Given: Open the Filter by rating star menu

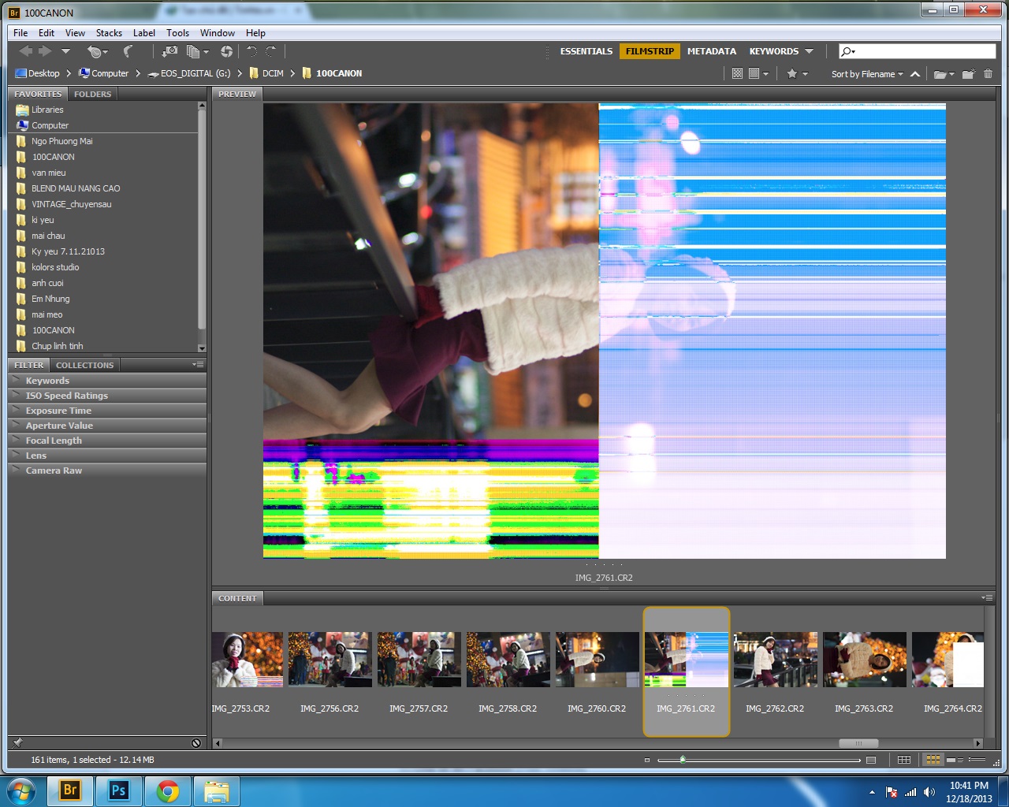Looking at the screenshot, I should point(797,73).
